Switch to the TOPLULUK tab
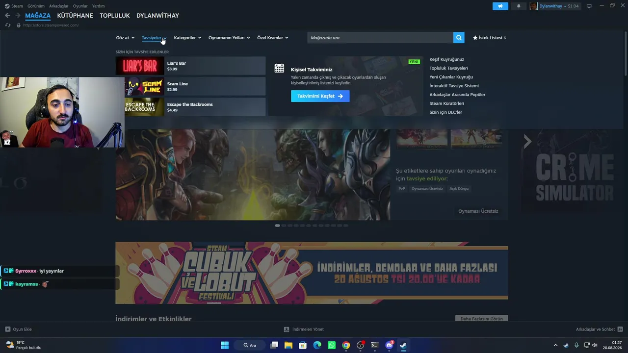628x353 pixels. click(x=115, y=16)
